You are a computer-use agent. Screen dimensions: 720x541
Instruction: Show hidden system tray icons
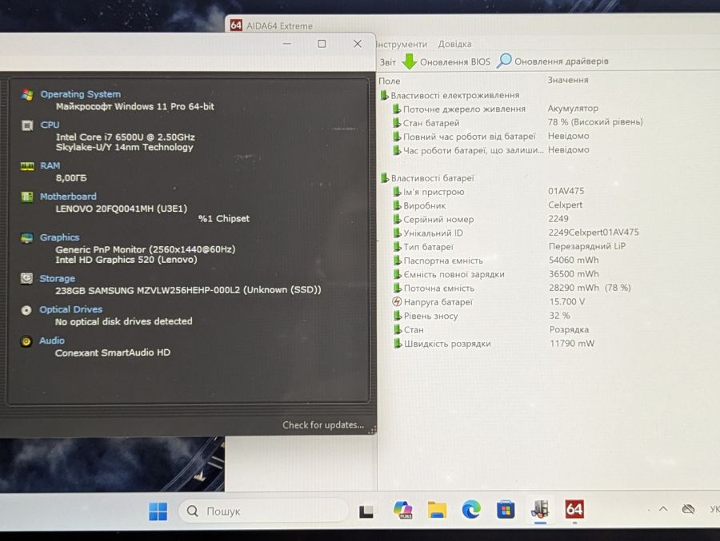(663, 508)
